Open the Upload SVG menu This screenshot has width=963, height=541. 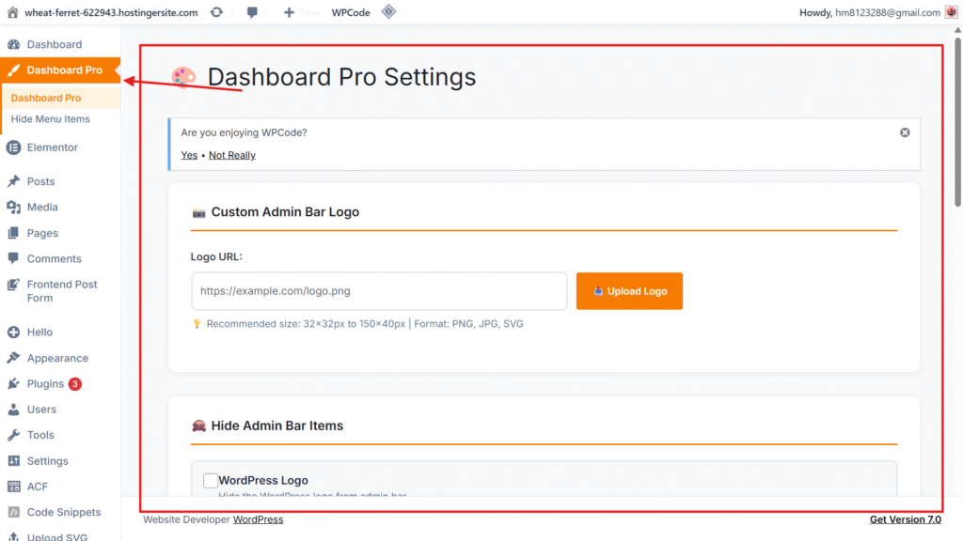pyautogui.click(x=57, y=536)
